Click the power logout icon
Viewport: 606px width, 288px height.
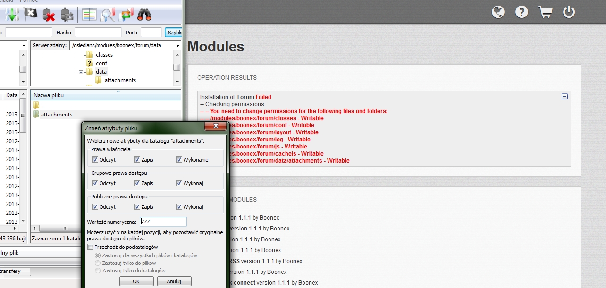coord(569,12)
